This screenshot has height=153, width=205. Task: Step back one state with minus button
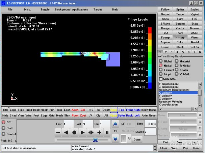58,132
